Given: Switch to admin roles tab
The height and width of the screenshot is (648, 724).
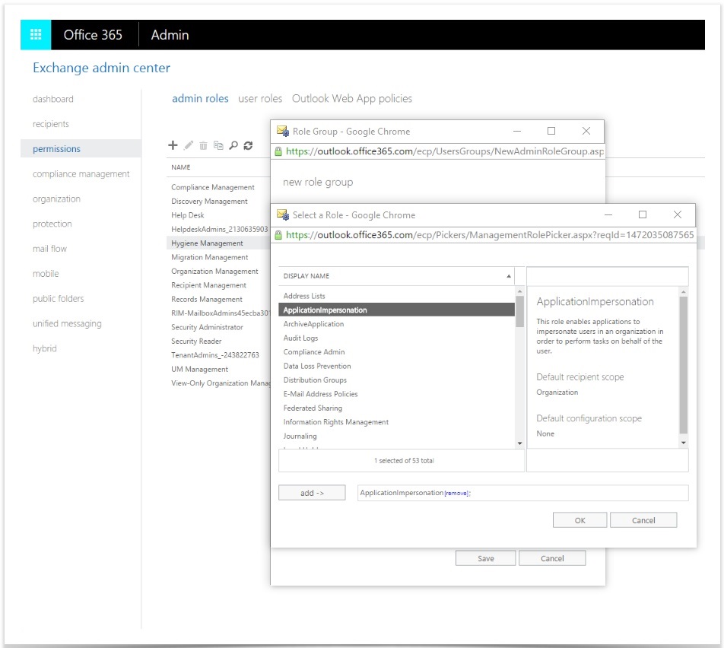Looking at the screenshot, I should (201, 98).
